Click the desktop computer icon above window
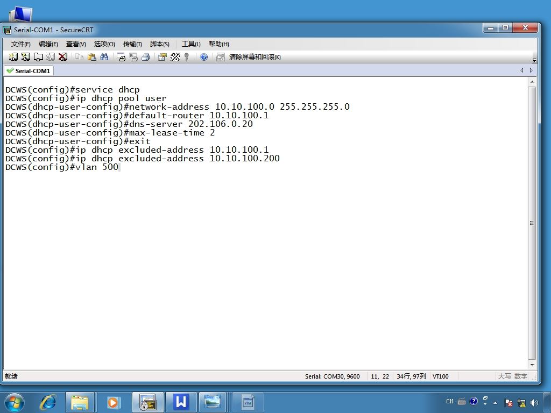Image resolution: width=551 pixels, height=413 pixels. 20,15
